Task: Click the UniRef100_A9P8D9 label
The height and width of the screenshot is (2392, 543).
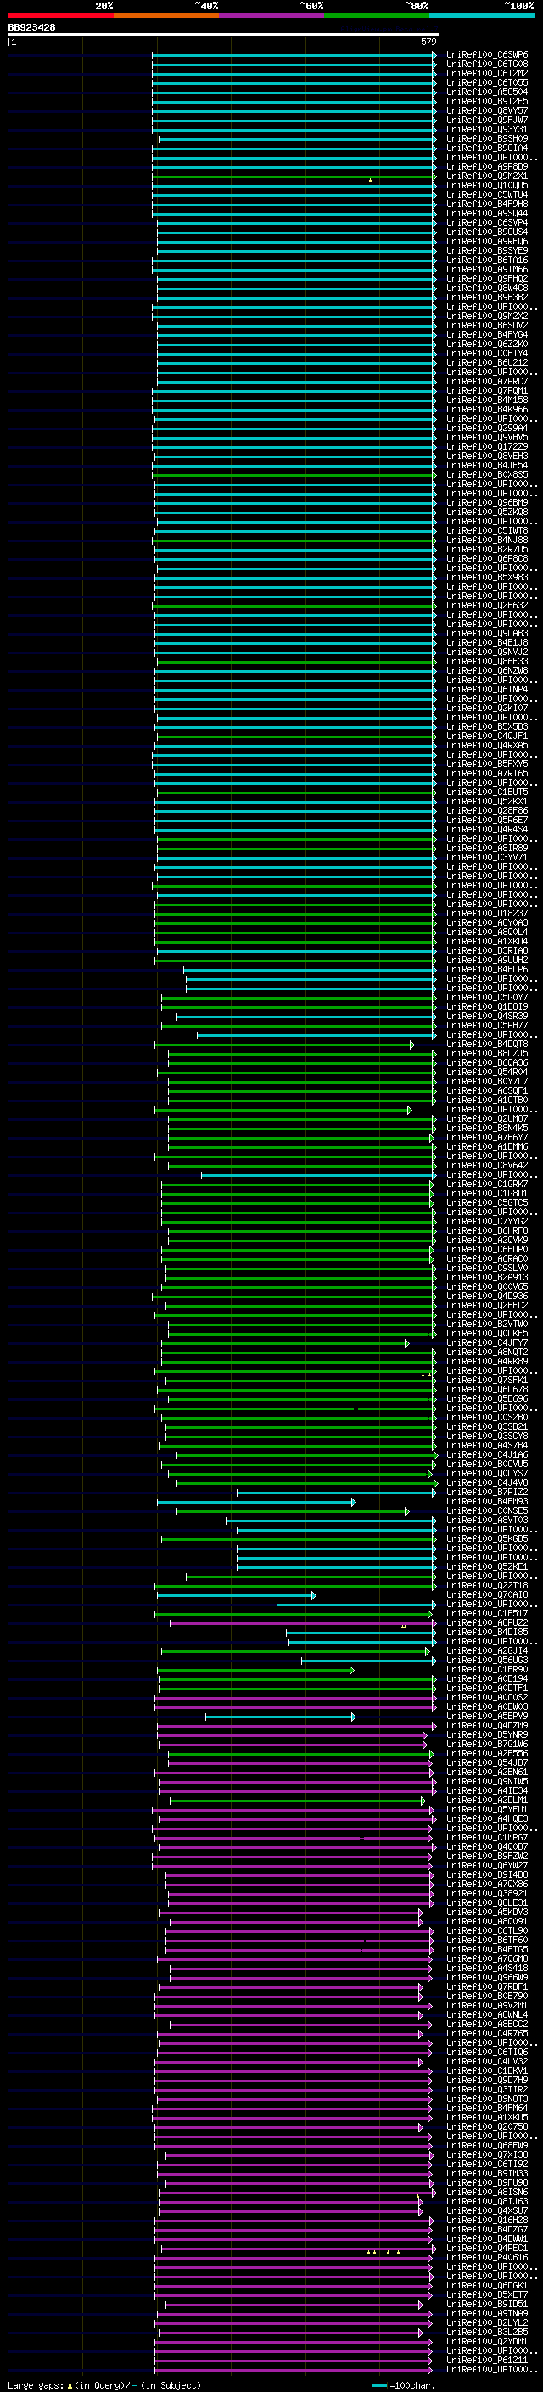Action: tap(487, 167)
